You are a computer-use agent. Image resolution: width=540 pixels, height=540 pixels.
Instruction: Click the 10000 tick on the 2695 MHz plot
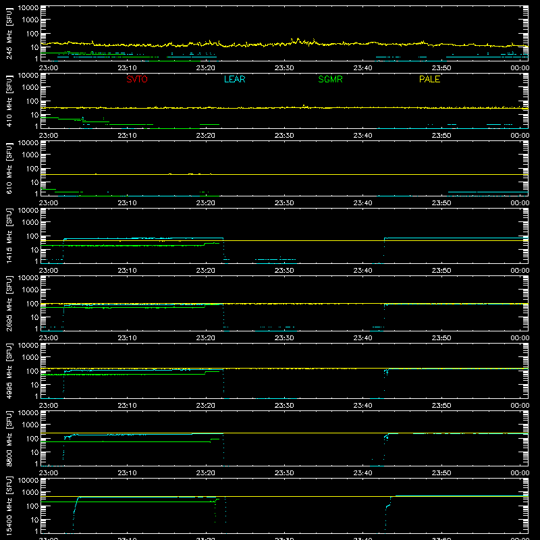28,277
